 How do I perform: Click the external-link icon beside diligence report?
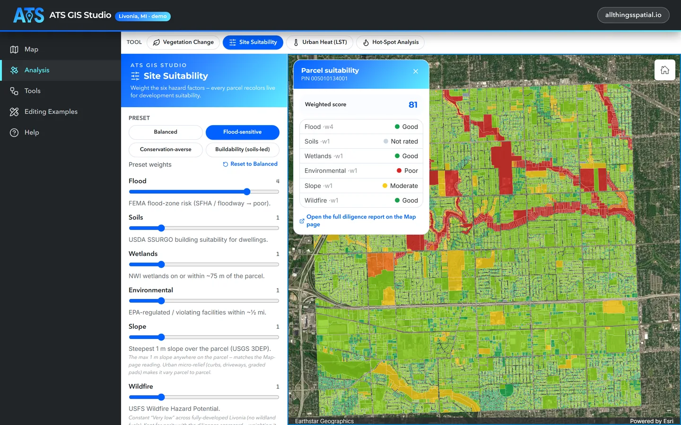[302, 221]
